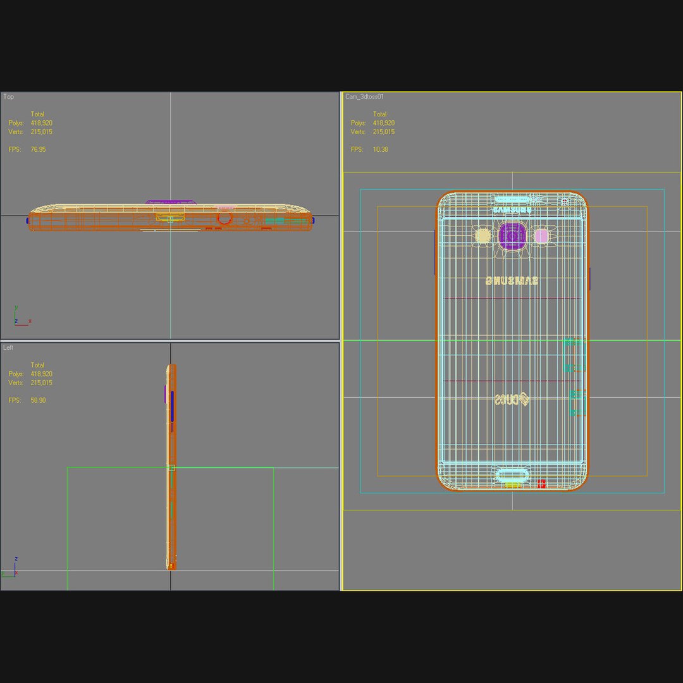
Task: Click the FPS value 10.38
Action: (380, 149)
